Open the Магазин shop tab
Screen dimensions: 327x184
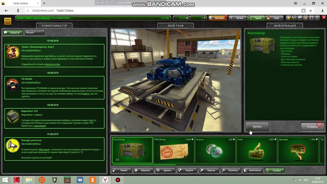tap(218, 18)
